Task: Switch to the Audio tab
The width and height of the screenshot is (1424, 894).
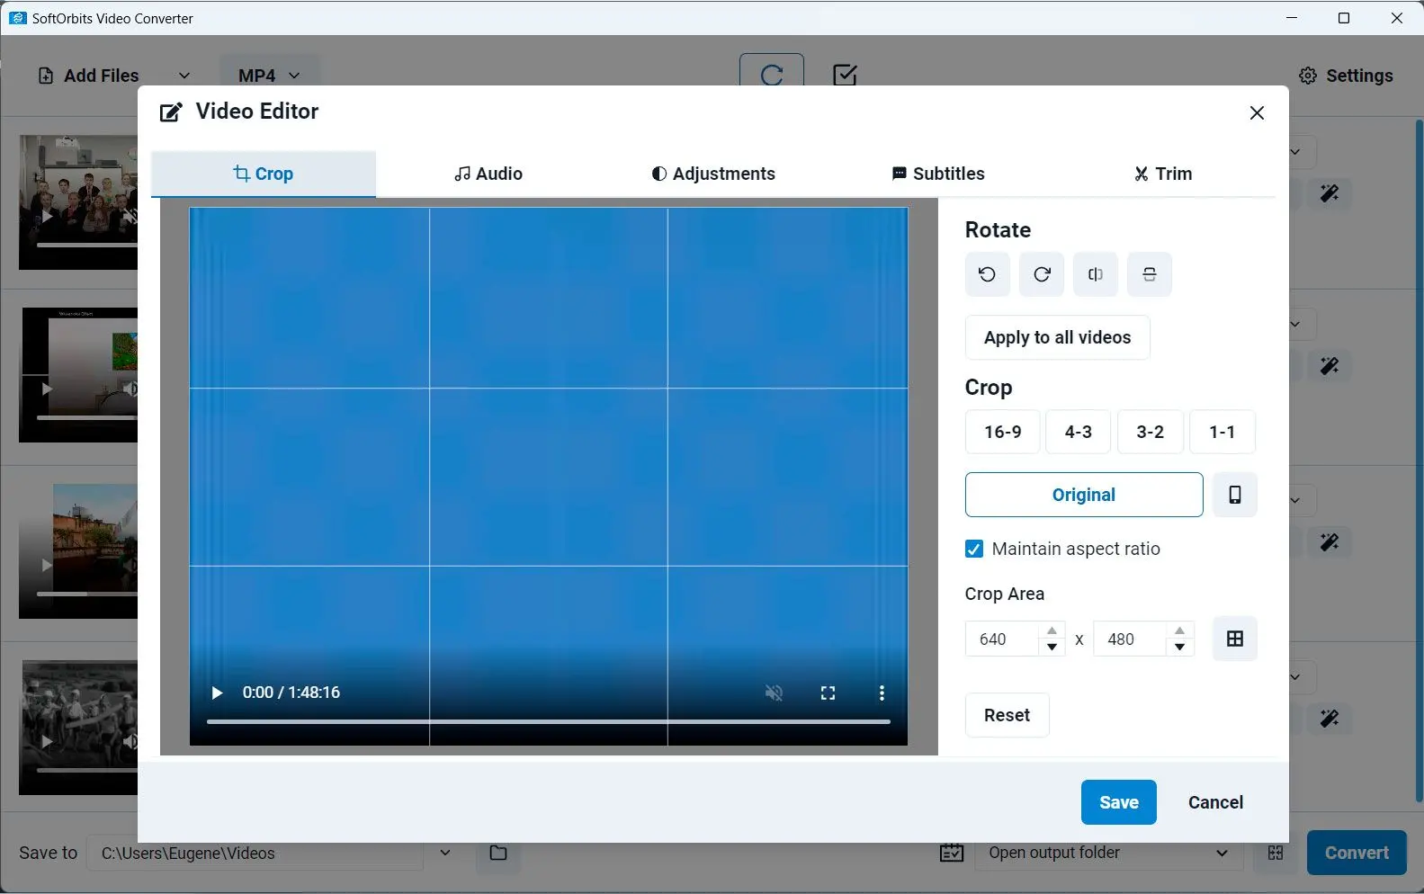Action: [x=488, y=174]
